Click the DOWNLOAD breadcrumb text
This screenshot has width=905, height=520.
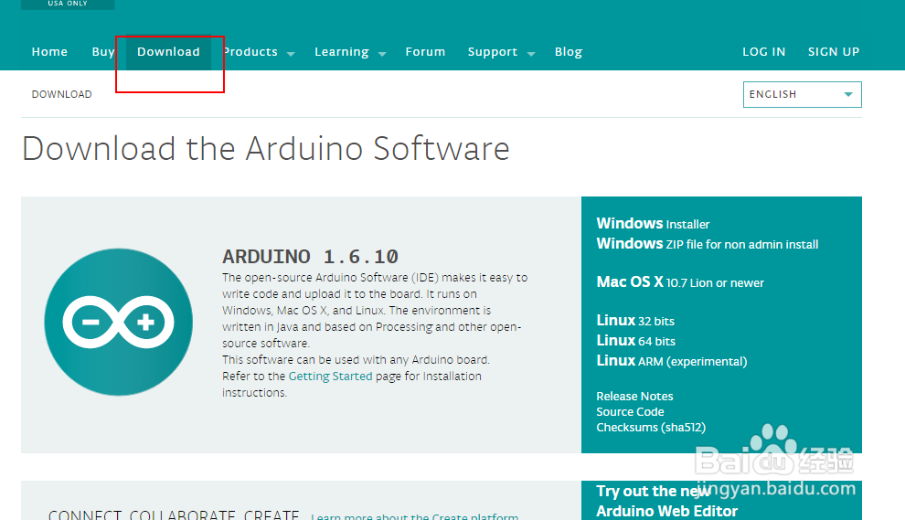[x=62, y=95]
